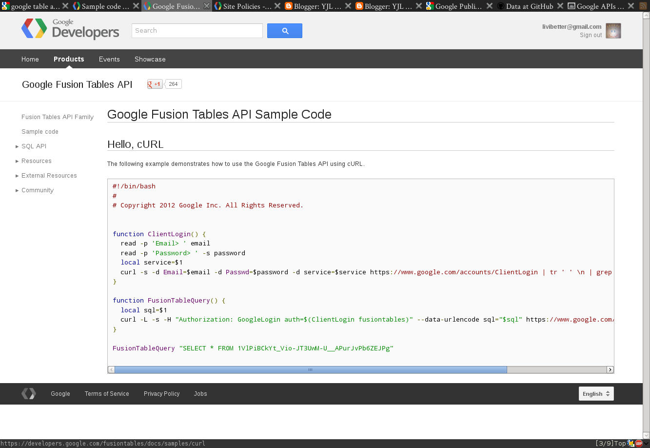Close the 'Google APIs ...' tab
650x448 pixels.
[x=631, y=6]
